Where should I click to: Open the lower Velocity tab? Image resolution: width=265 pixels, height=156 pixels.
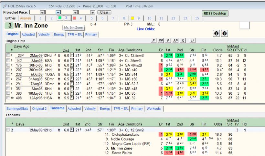pos(90,109)
